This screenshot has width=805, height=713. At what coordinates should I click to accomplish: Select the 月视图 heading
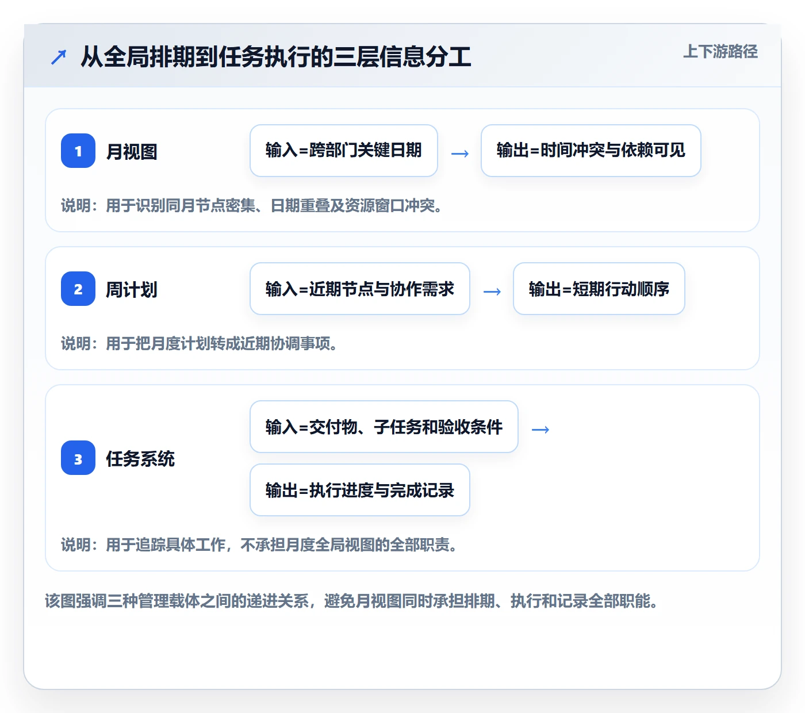[132, 151]
